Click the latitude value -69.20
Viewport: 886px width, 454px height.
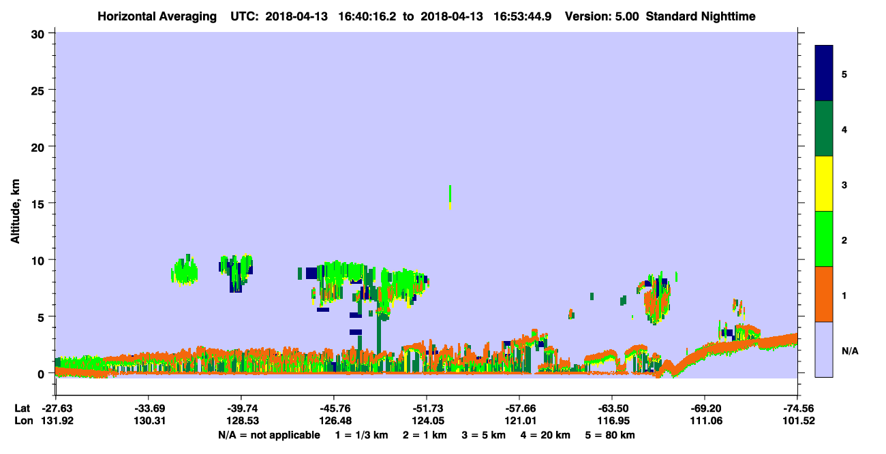705,408
